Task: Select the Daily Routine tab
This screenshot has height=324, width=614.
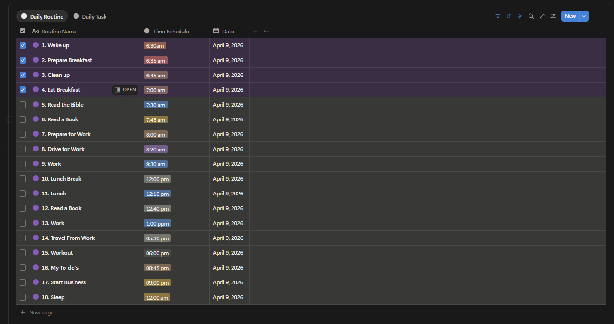Action: (x=42, y=16)
